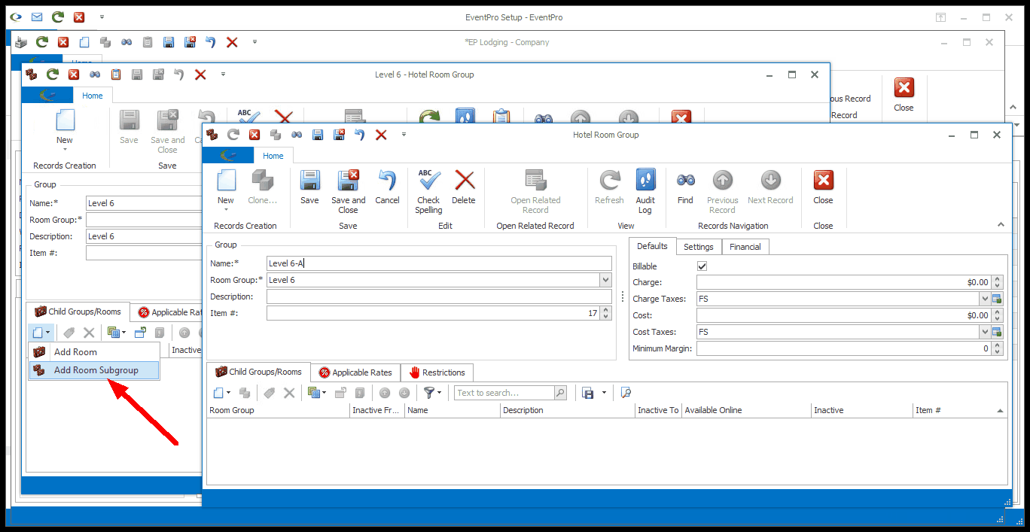Sort by the Available Online column header
This screenshot has width=1030, height=532.
(747, 410)
